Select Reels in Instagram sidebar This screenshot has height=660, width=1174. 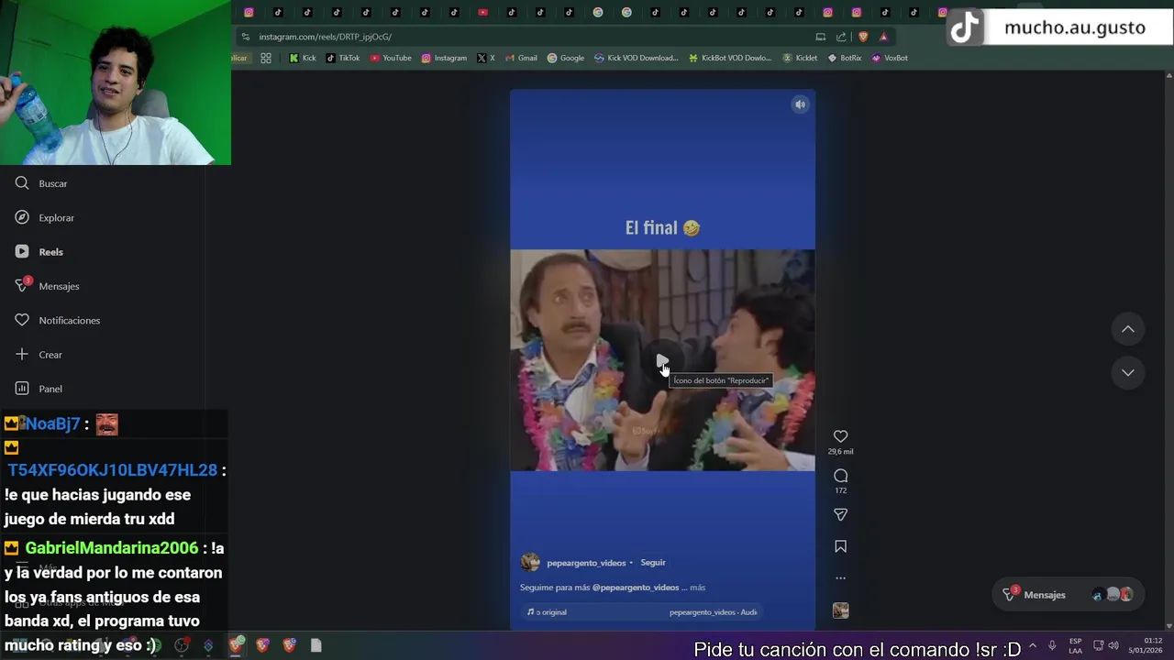click(x=39, y=252)
